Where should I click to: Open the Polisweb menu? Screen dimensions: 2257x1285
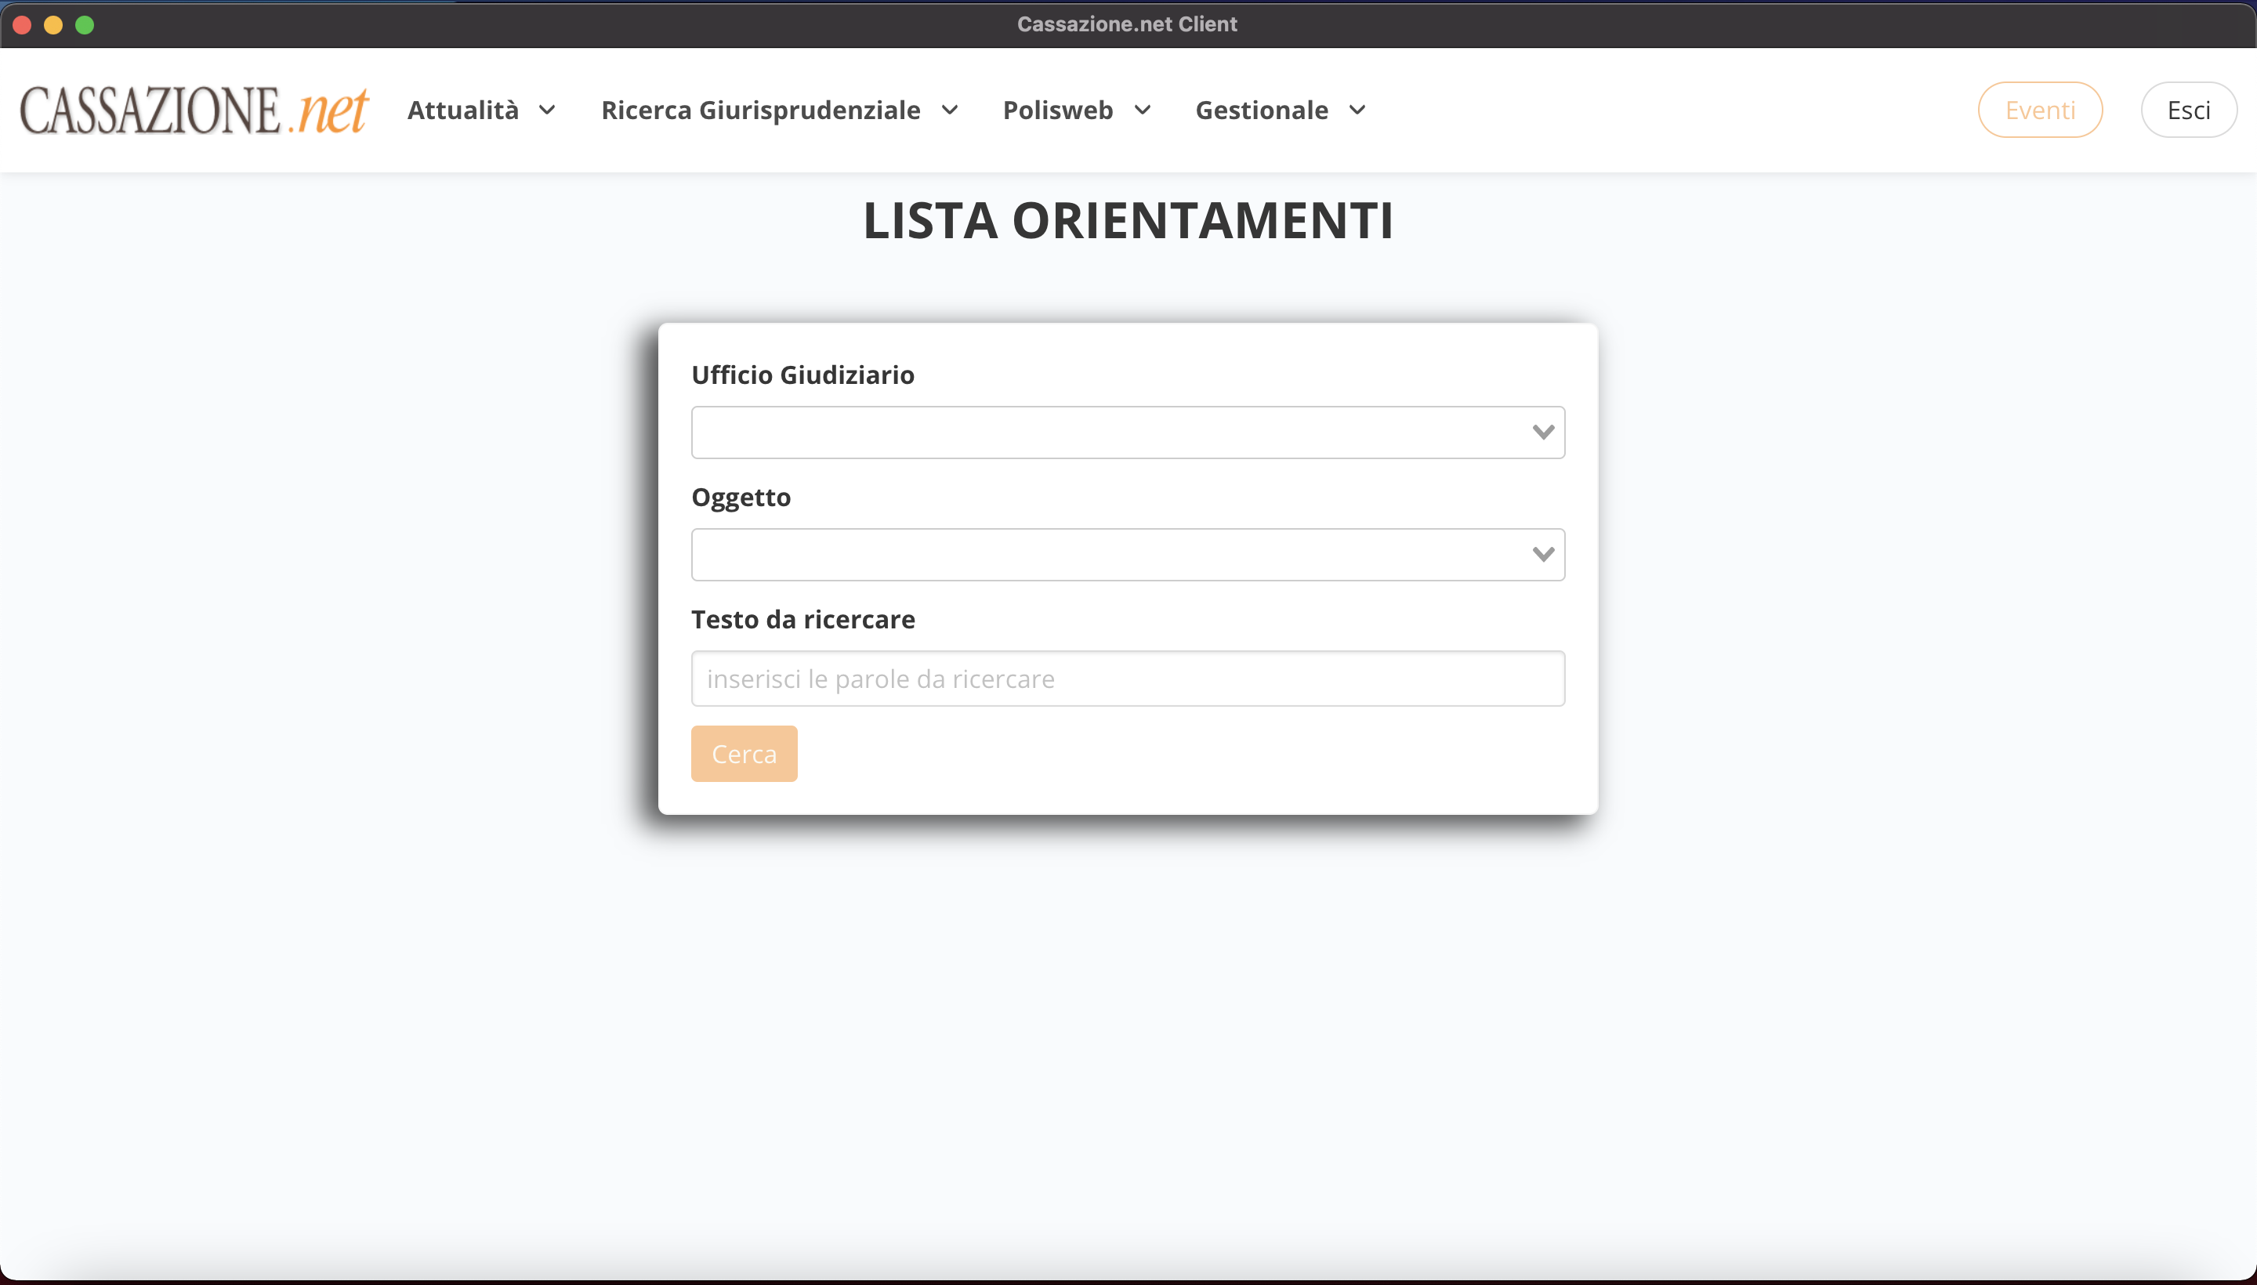tap(1057, 110)
